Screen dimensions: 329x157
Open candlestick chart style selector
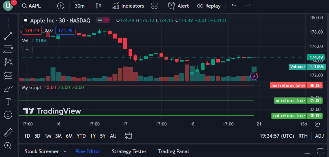click(x=98, y=6)
